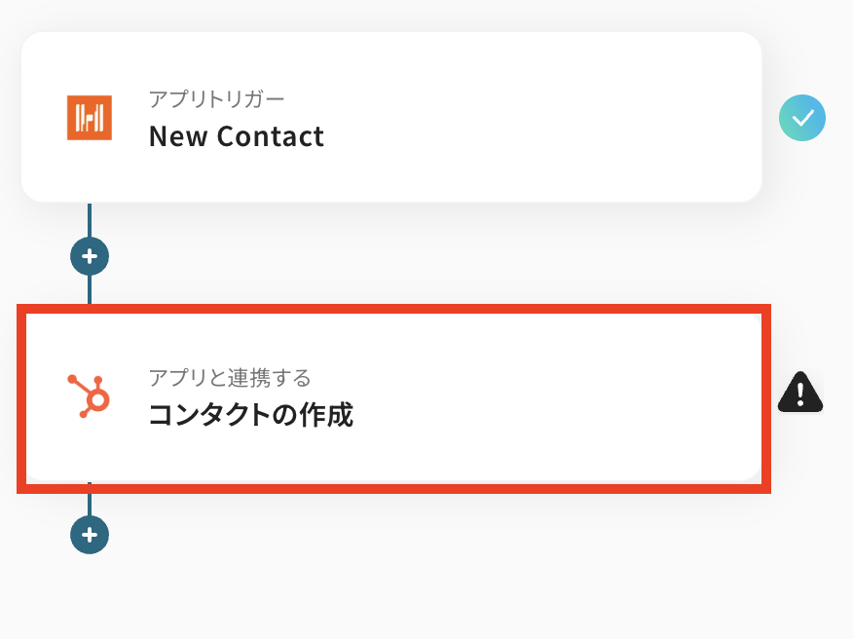853x639 pixels.
Task: Add a step below コンタクトの作成
Action: [x=90, y=535]
